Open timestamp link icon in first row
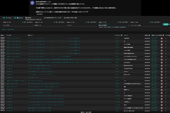170x113 pixels. tap(118, 38)
